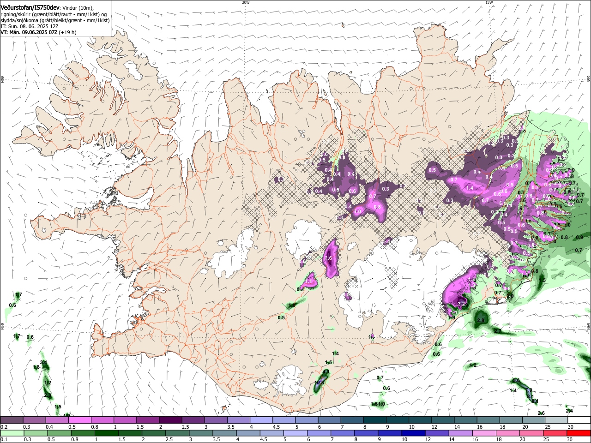Pick the dark teal snow swatch starting at 8
Screen dimensions: 591x443
point(375,420)
